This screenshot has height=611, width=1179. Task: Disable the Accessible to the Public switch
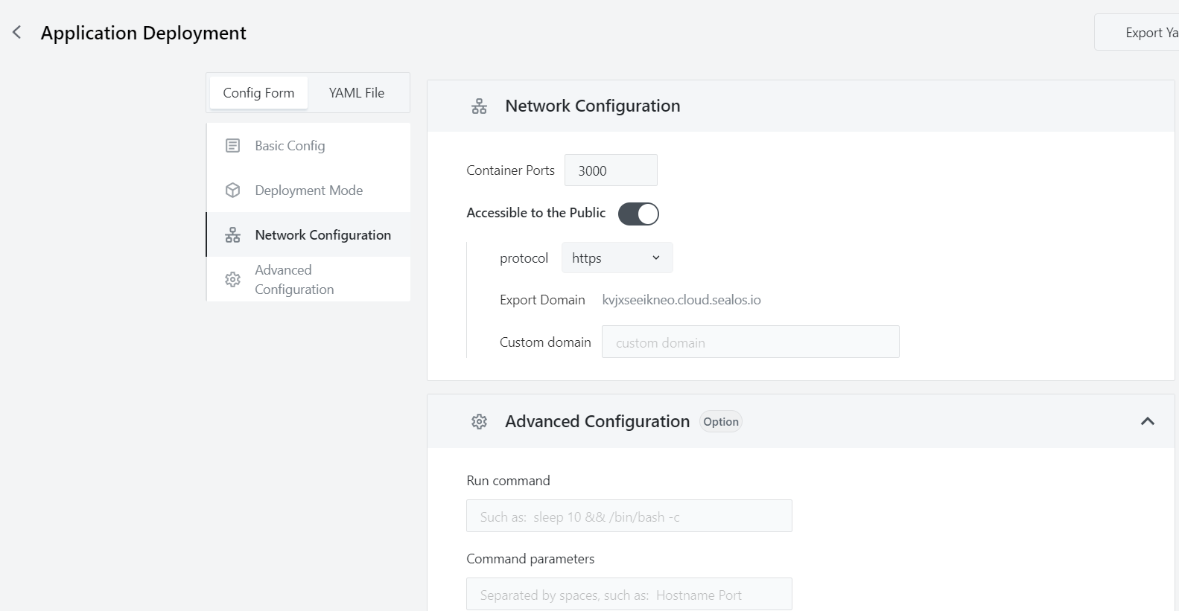point(638,214)
